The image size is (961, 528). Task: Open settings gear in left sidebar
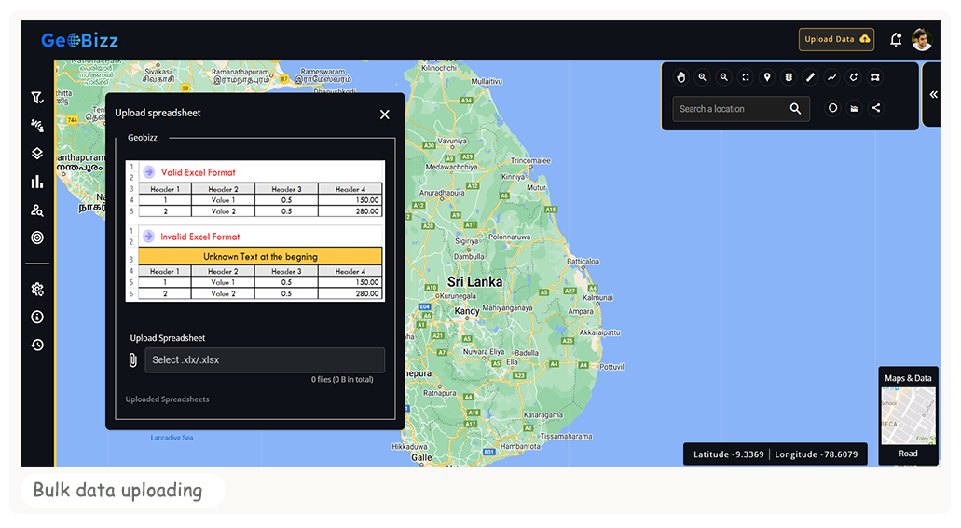37,289
